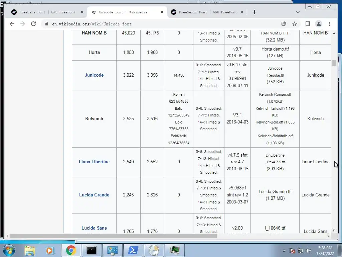
Task: Close the FreeSans Font tab
Action: 82,12
